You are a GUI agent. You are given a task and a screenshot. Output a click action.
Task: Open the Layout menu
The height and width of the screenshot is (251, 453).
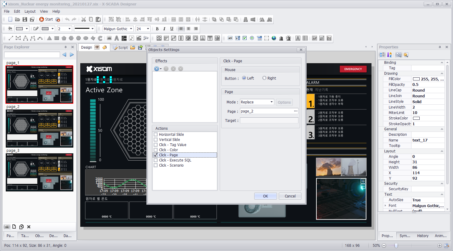point(30,11)
